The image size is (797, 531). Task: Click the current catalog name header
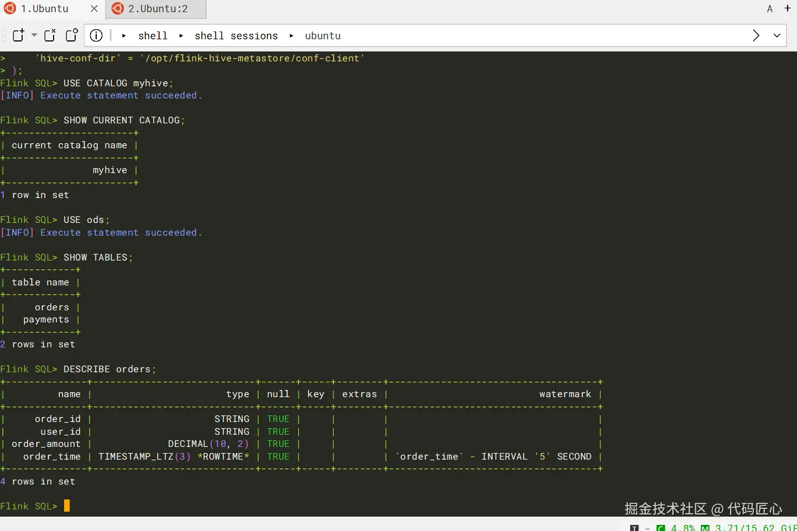(x=69, y=145)
